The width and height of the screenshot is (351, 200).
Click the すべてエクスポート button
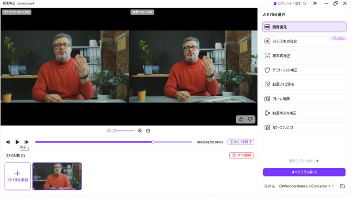[304, 172]
